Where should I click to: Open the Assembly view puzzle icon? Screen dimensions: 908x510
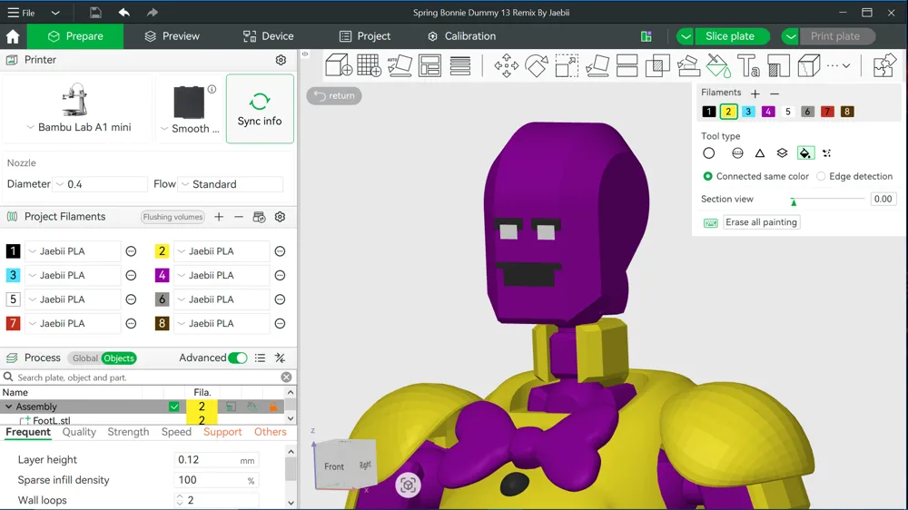click(x=884, y=65)
